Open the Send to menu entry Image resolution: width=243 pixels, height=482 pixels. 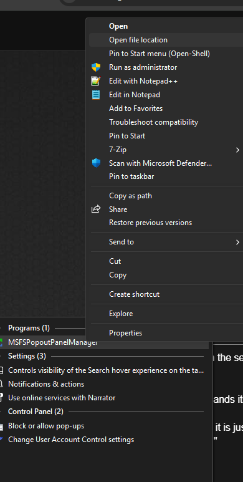tap(121, 242)
